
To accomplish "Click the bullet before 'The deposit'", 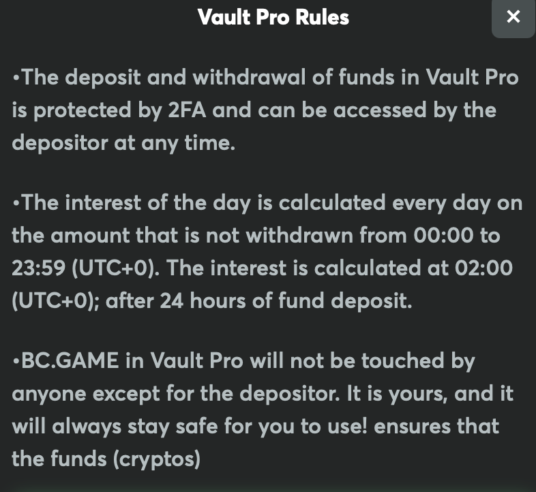I will [x=16, y=78].
